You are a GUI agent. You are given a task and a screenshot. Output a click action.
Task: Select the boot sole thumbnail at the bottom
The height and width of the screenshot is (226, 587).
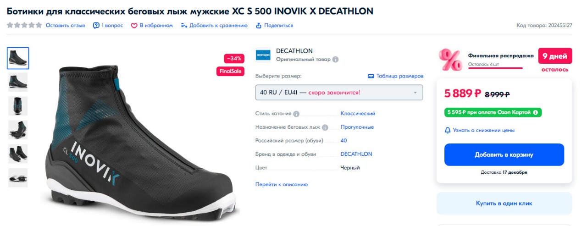point(18,178)
